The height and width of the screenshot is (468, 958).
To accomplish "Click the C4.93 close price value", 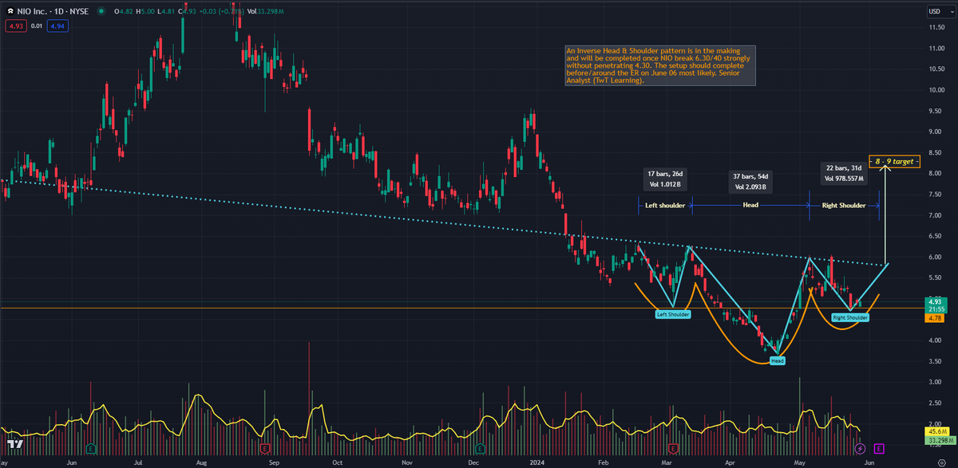I will [188, 12].
